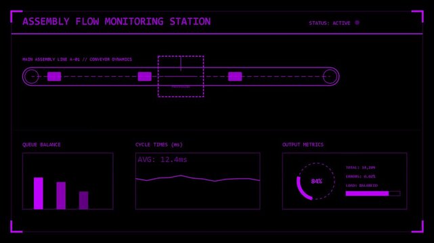
Task: Click the conveyor package nearest the left roller
Action: pyautogui.click(x=54, y=76)
